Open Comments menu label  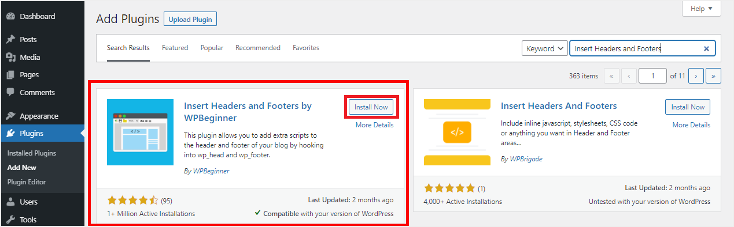(37, 93)
